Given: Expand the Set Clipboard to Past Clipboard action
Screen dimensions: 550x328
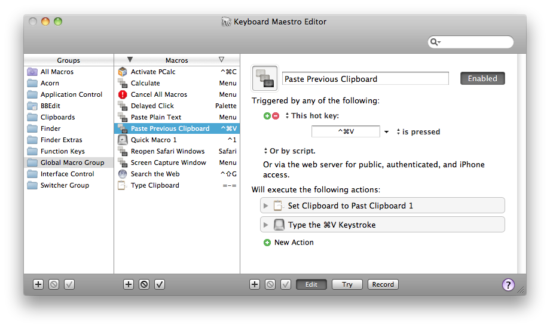Looking at the screenshot, I should pyautogui.click(x=265, y=206).
